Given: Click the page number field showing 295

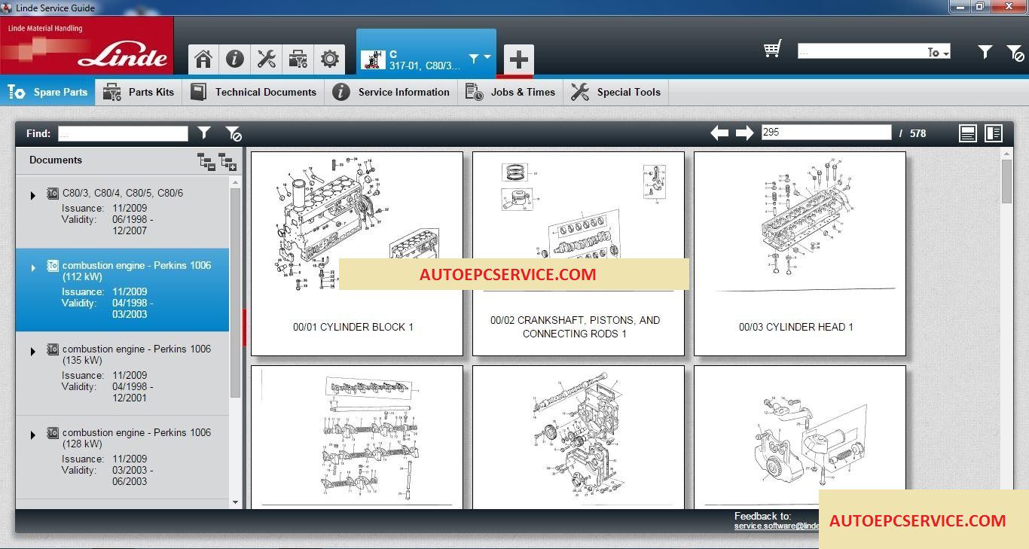Looking at the screenshot, I should pyautogui.click(x=826, y=133).
